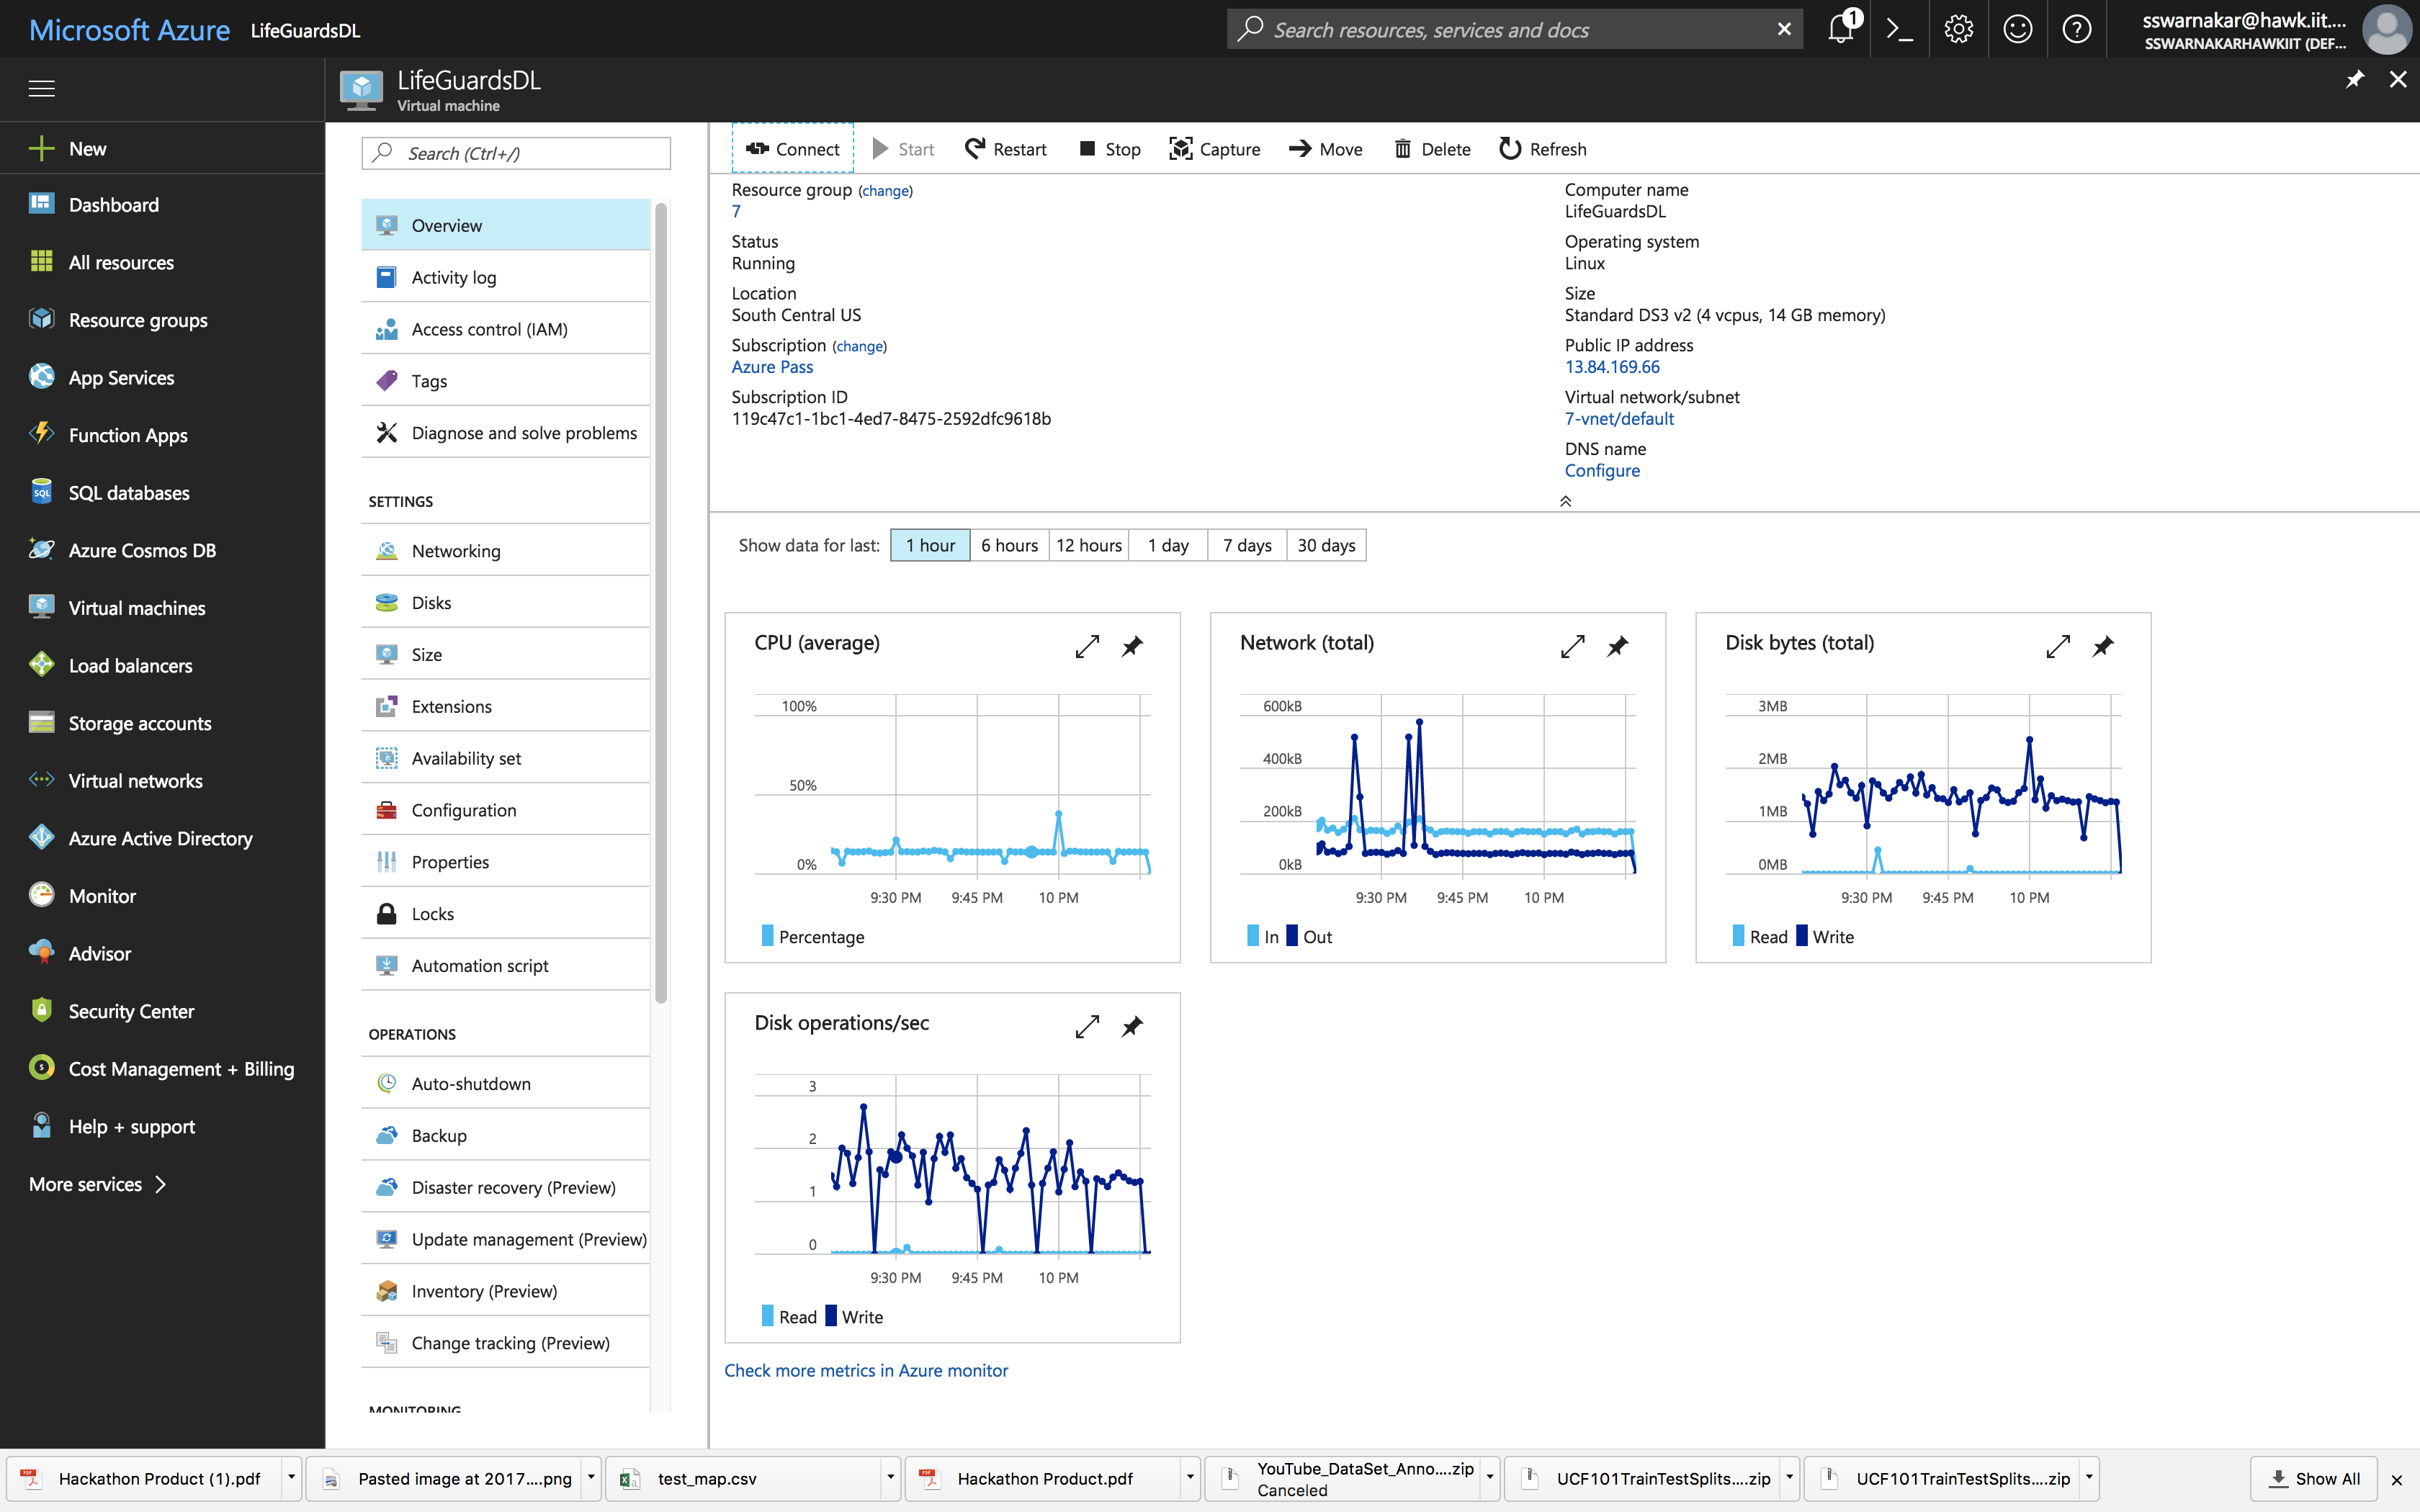The width and height of the screenshot is (2420, 1512).
Task: Toggle the hamburger sidebar menu
Action: pos(41,89)
